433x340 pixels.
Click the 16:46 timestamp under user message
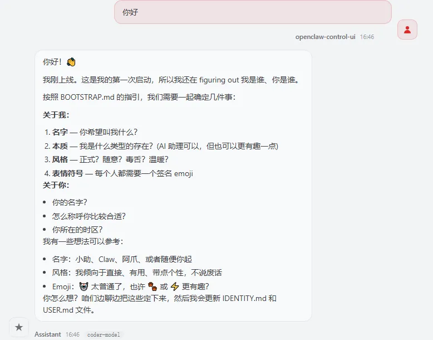(x=367, y=37)
